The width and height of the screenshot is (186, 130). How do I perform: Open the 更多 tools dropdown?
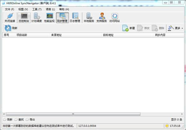pos(175,28)
